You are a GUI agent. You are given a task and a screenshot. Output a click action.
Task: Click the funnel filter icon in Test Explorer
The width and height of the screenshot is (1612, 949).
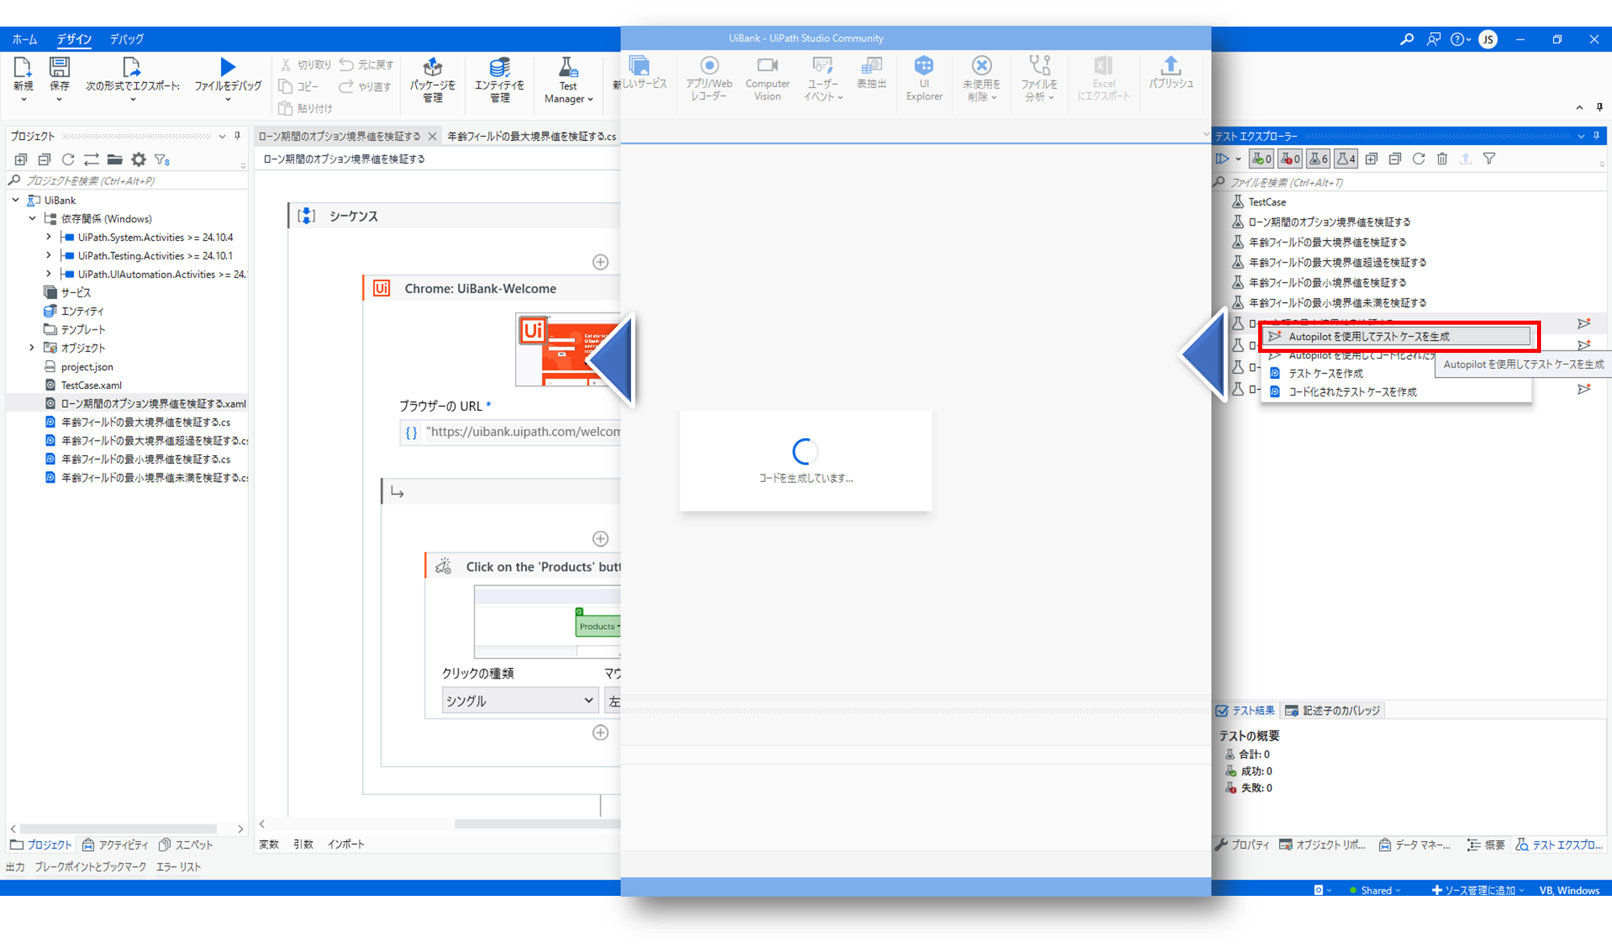pos(1489,159)
